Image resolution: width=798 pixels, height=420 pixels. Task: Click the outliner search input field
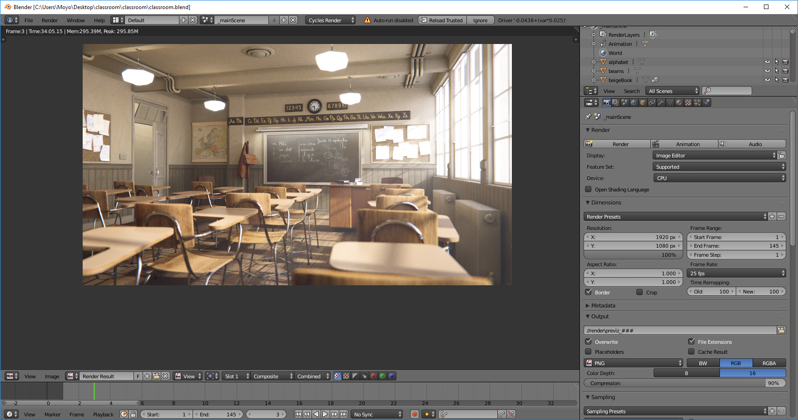click(x=727, y=91)
